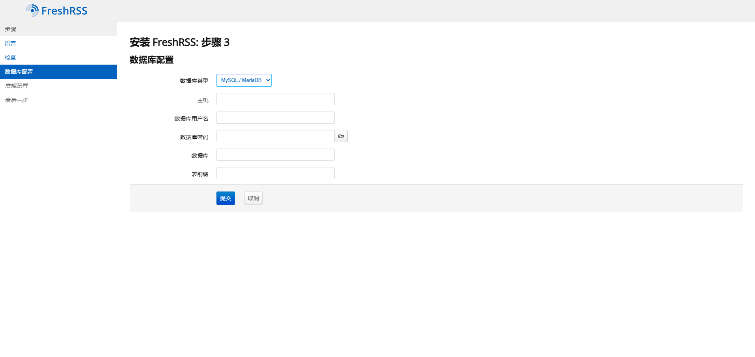Click the 数据库类型 label
This screenshot has width=755, height=357.
(x=194, y=81)
